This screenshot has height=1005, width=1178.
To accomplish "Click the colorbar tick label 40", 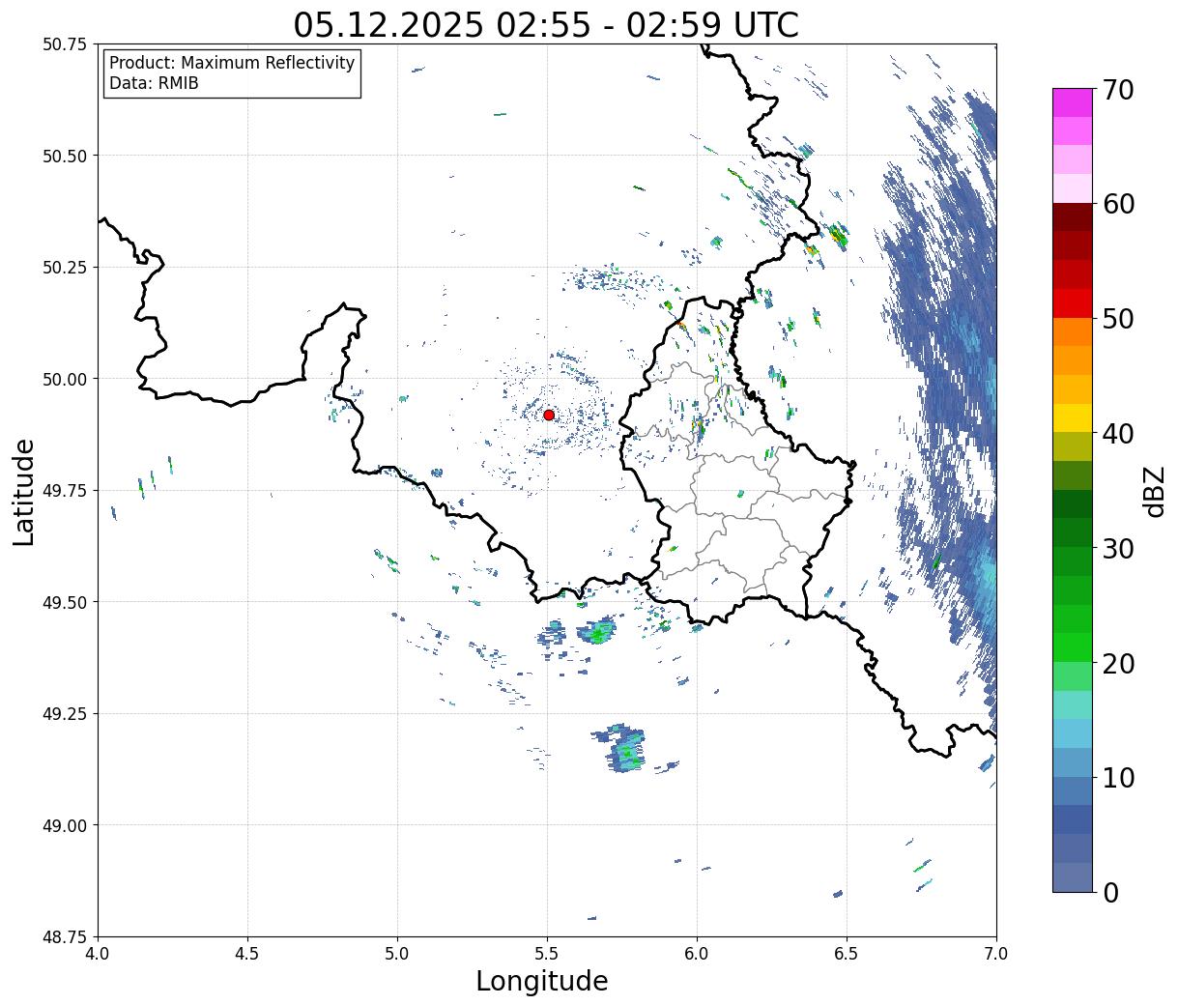I will (1118, 434).
